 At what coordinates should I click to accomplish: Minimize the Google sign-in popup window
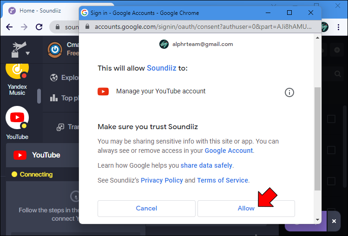tap(268, 13)
